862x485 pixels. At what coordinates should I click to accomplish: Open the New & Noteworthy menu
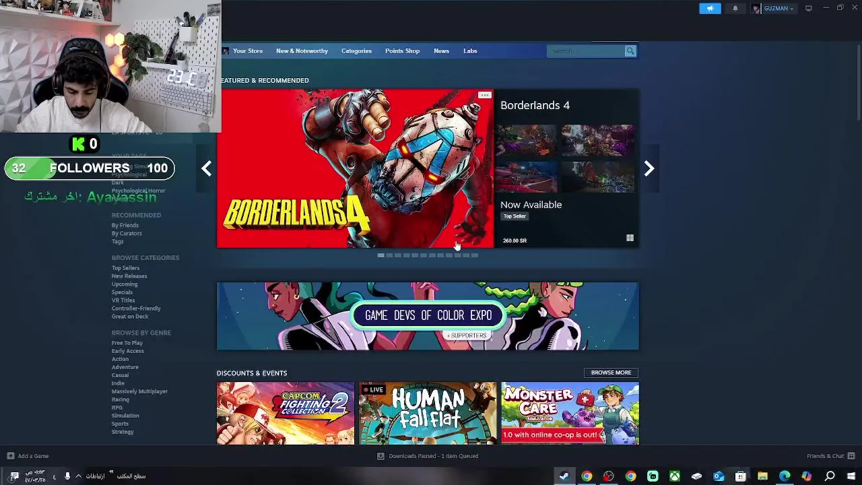pos(302,51)
